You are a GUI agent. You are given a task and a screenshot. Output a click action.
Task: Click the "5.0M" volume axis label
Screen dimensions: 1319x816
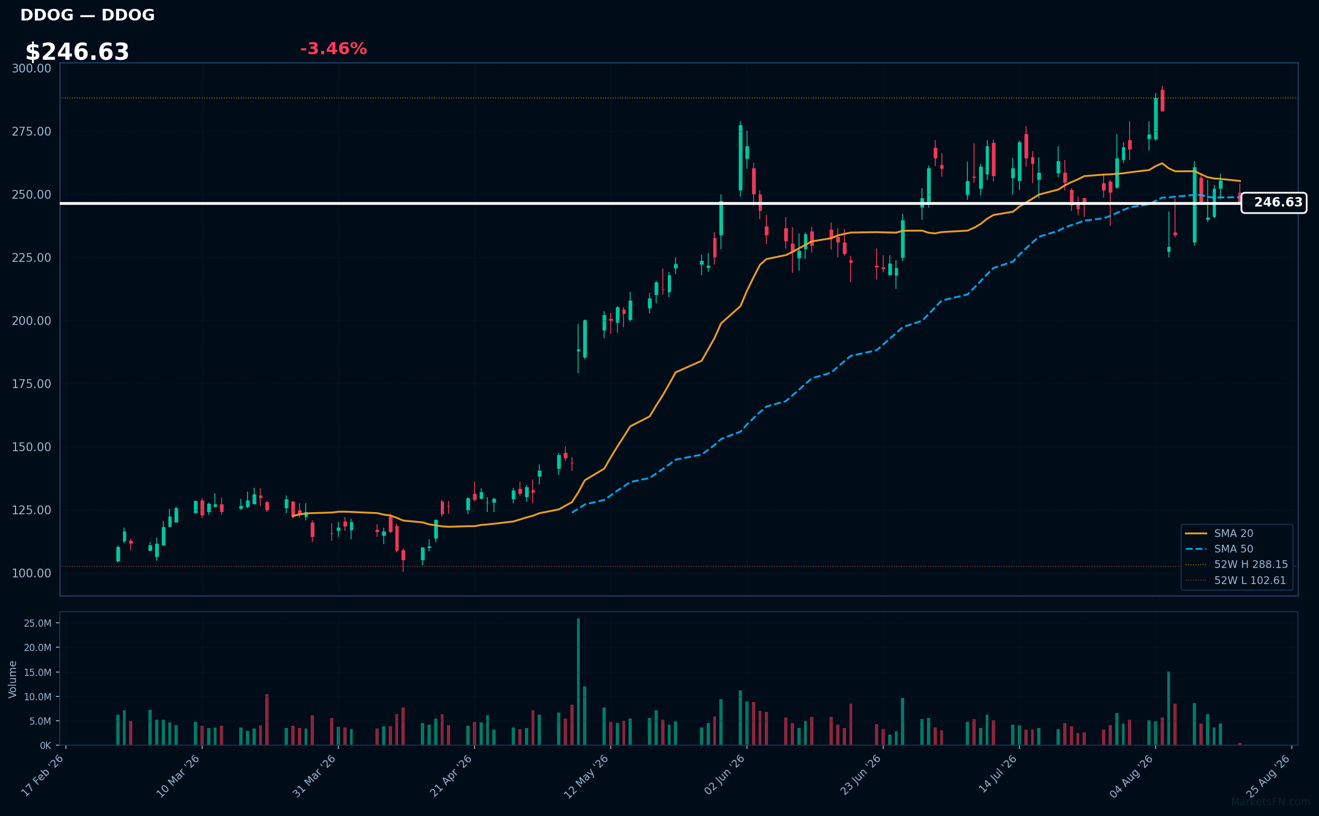(40, 721)
